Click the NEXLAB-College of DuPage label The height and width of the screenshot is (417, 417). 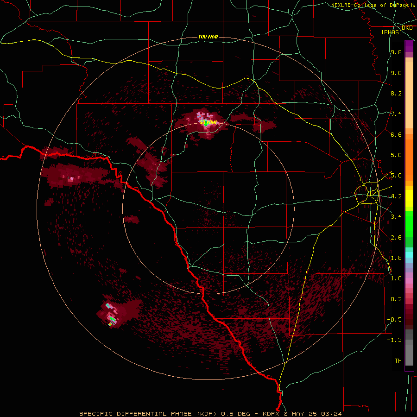click(370, 5)
